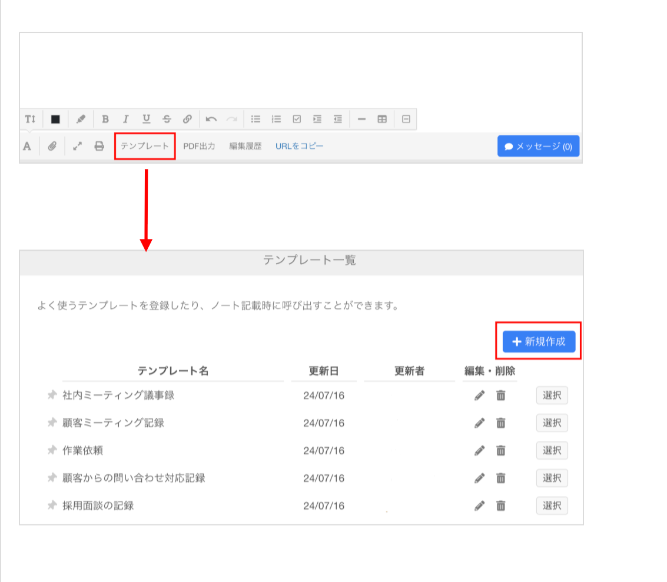Screen dimensions: 667x582
Task: Click the 新規作成 button to create a template
Action: click(539, 341)
